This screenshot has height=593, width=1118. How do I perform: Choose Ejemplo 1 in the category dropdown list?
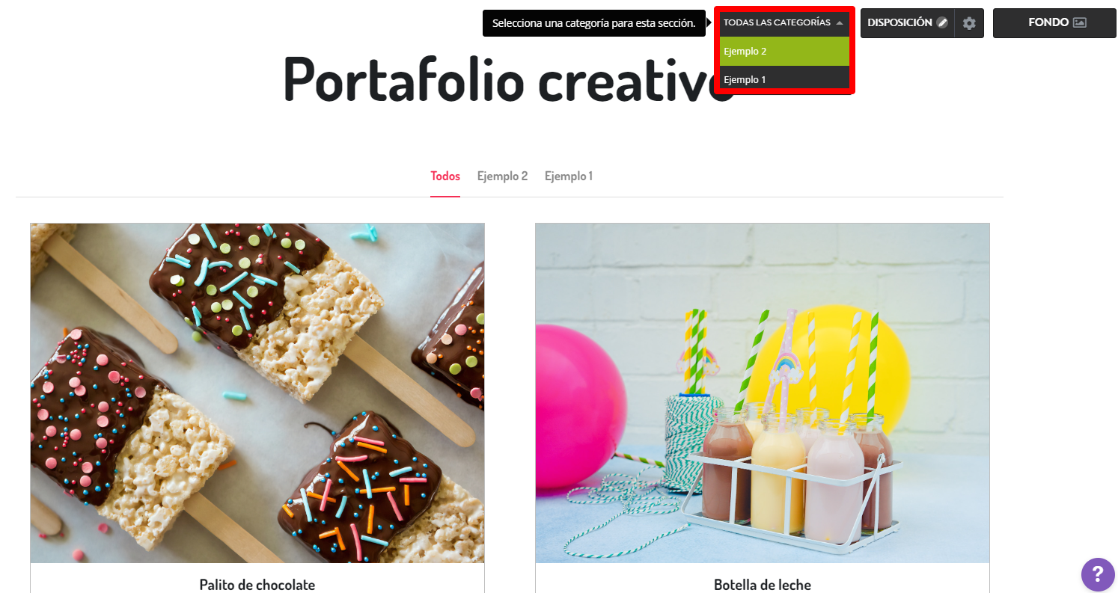point(784,79)
